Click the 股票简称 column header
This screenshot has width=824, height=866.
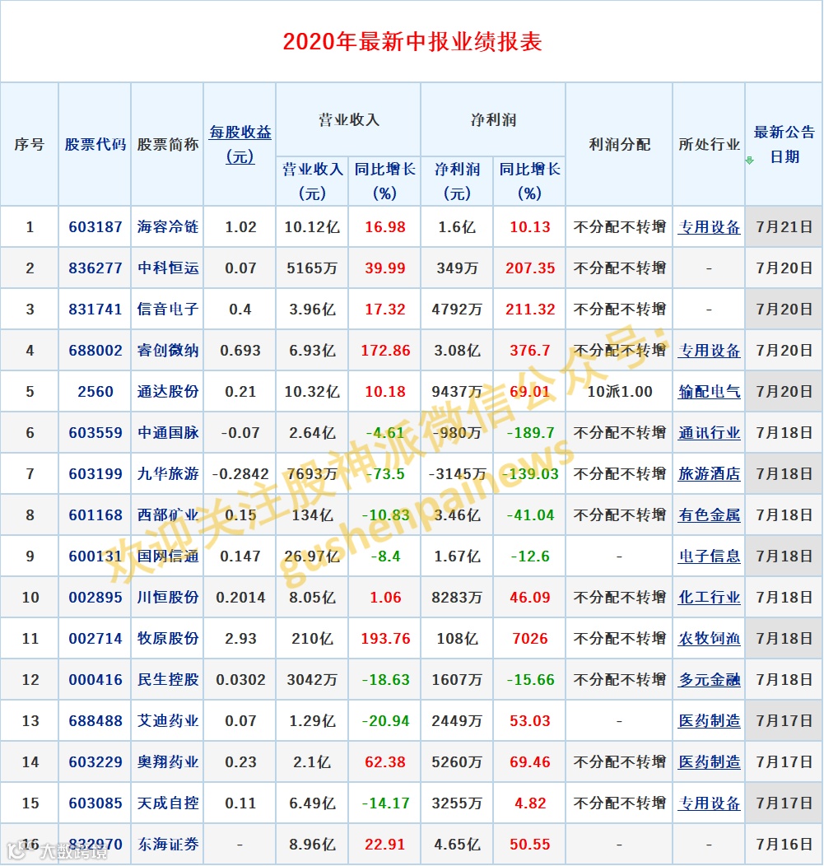(168, 145)
